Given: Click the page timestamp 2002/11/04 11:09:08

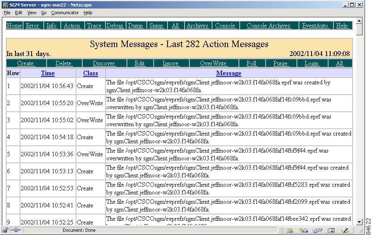Looking at the screenshot, I should (x=320, y=54).
